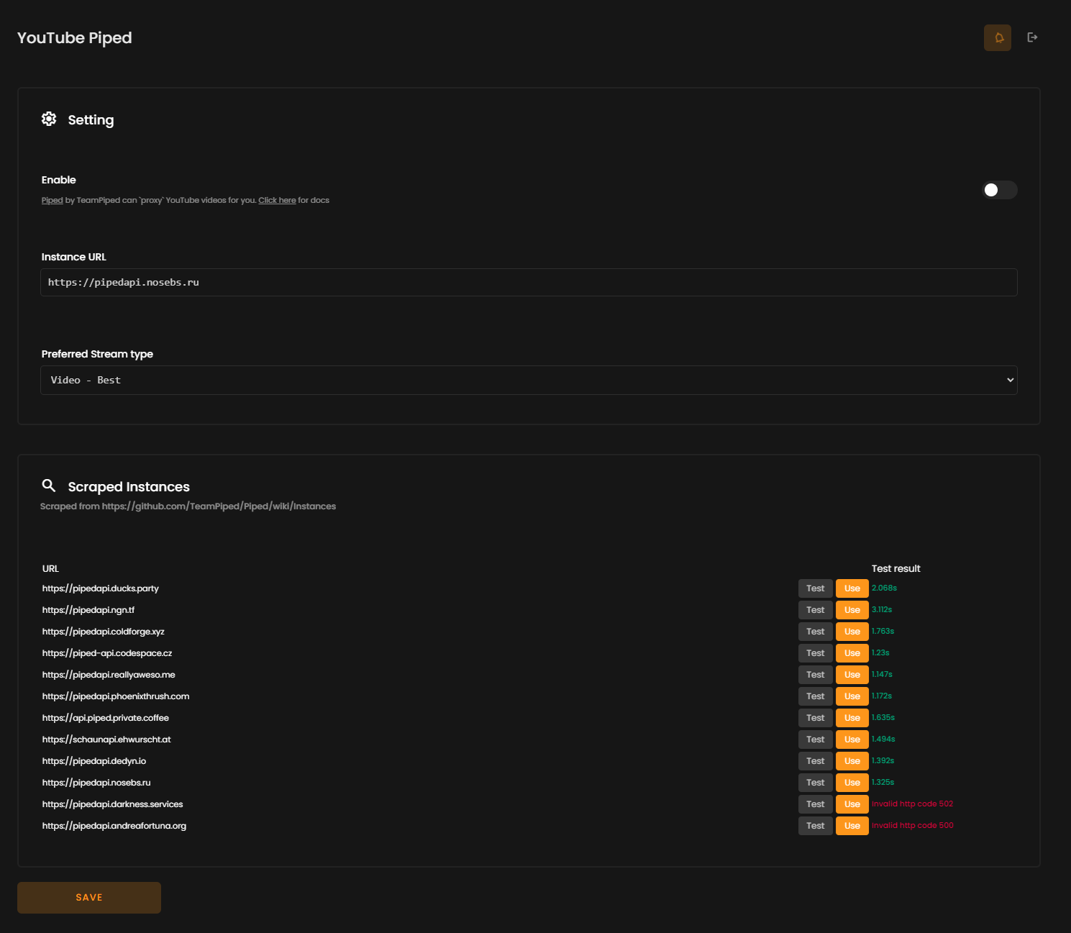Use the pipedapi.phoenixthrush.com instance
This screenshot has width=1071, height=933.
(852, 696)
